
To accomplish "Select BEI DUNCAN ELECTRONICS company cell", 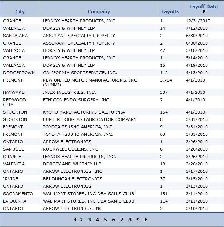I will (x=72, y=179).
